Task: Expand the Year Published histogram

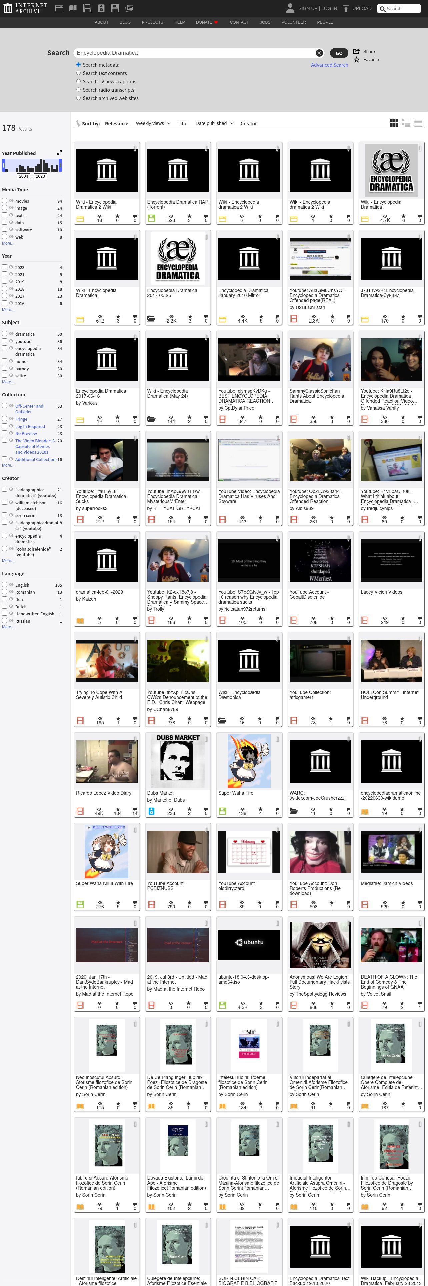Action: coord(60,153)
